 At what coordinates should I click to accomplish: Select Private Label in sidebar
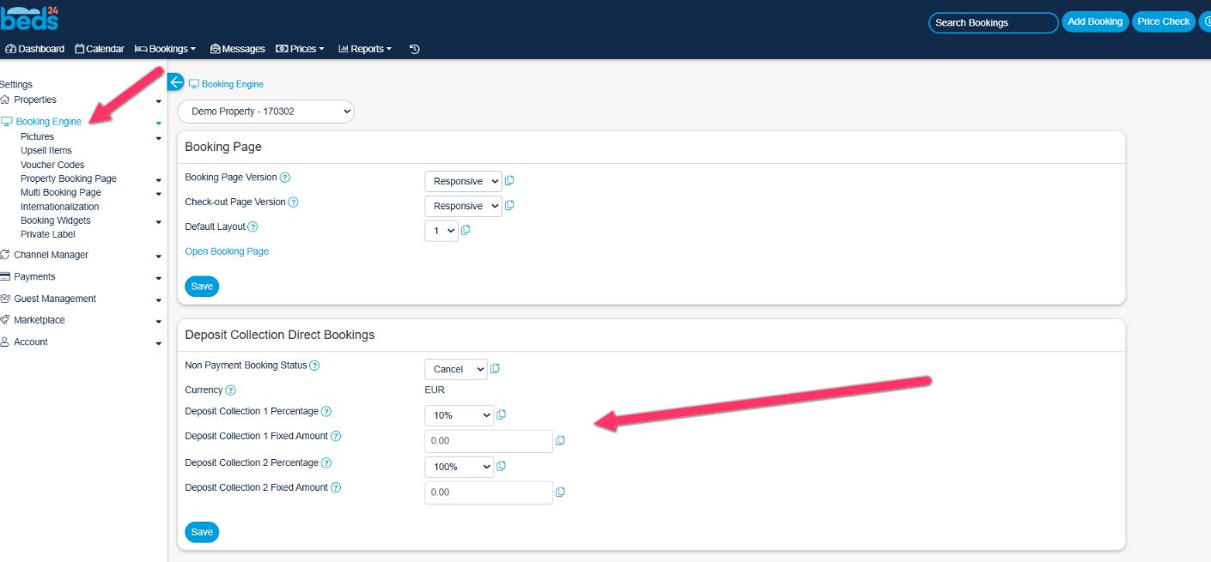[x=48, y=234]
